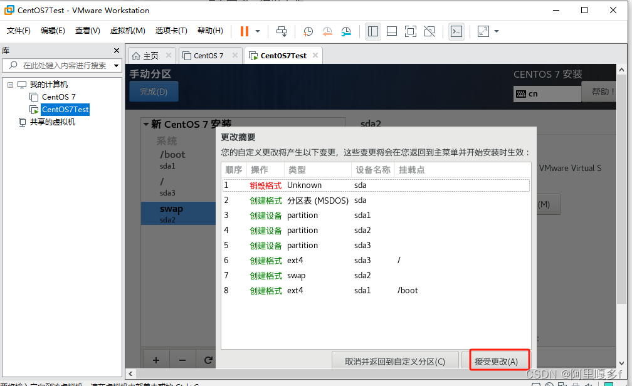Collapse the 我的计算机 tree node
The image size is (632, 386).
point(9,84)
